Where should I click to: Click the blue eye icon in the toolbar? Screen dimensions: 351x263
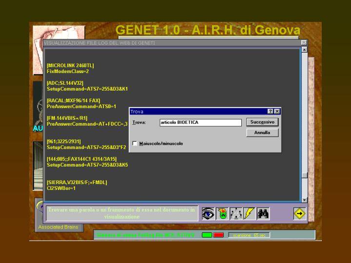click(208, 213)
